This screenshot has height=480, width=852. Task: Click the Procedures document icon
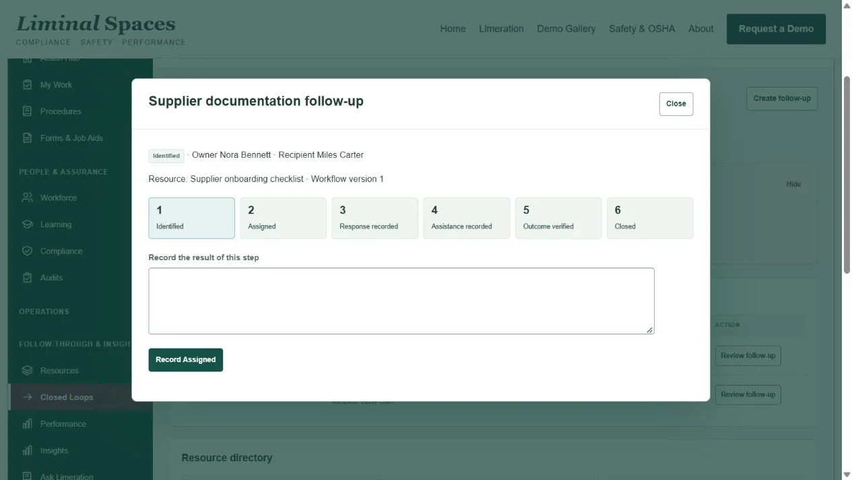click(x=28, y=111)
